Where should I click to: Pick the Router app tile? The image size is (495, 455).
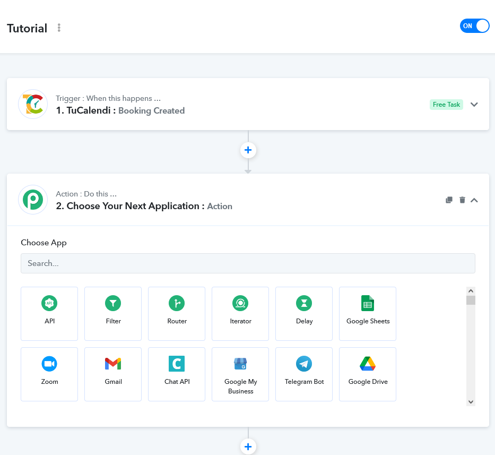(177, 313)
